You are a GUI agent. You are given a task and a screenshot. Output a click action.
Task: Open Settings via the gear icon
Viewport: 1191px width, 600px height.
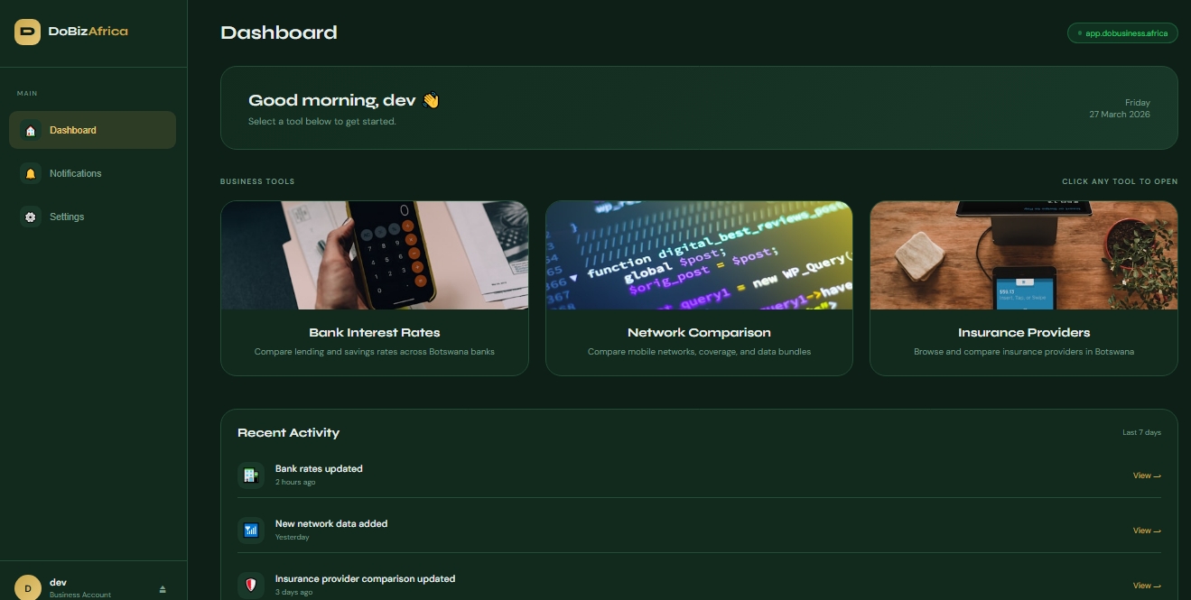click(x=30, y=217)
